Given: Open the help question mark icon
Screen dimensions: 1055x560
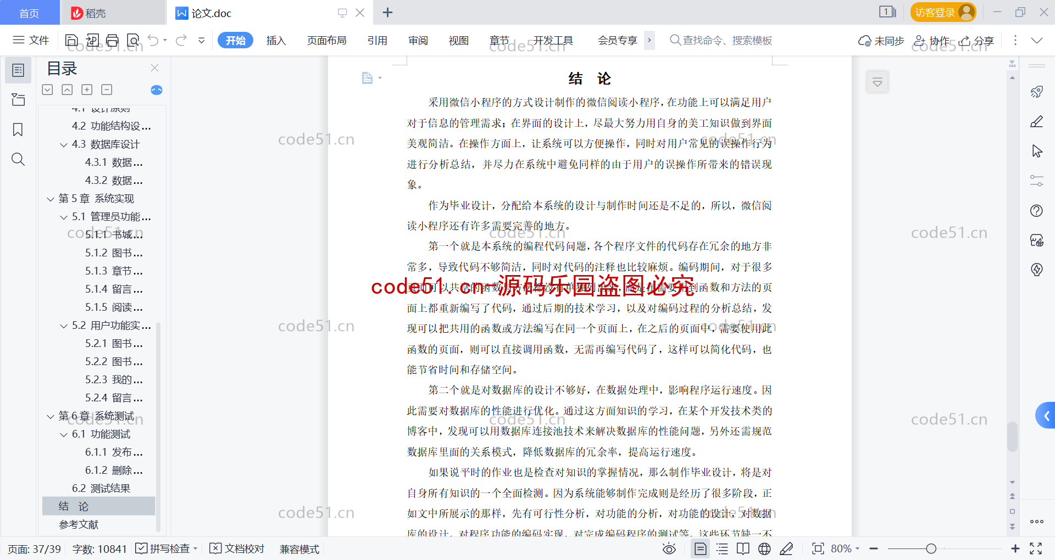Looking at the screenshot, I should click(1036, 210).
